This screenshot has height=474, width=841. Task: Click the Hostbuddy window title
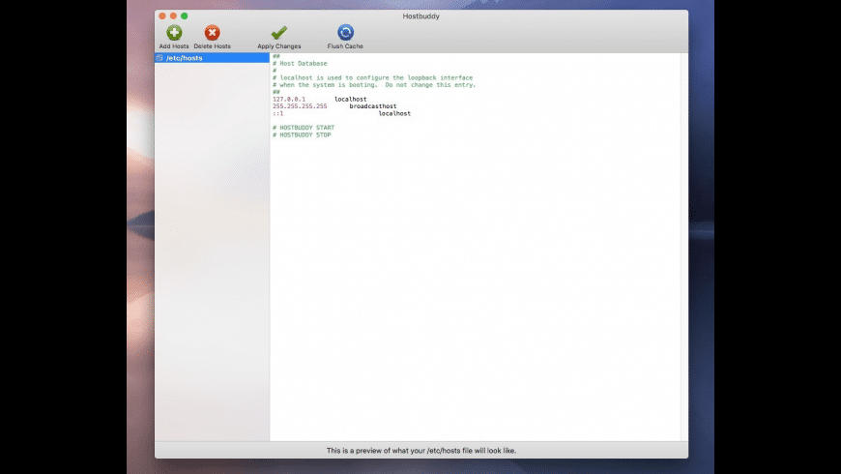click(x=420, y=16)
